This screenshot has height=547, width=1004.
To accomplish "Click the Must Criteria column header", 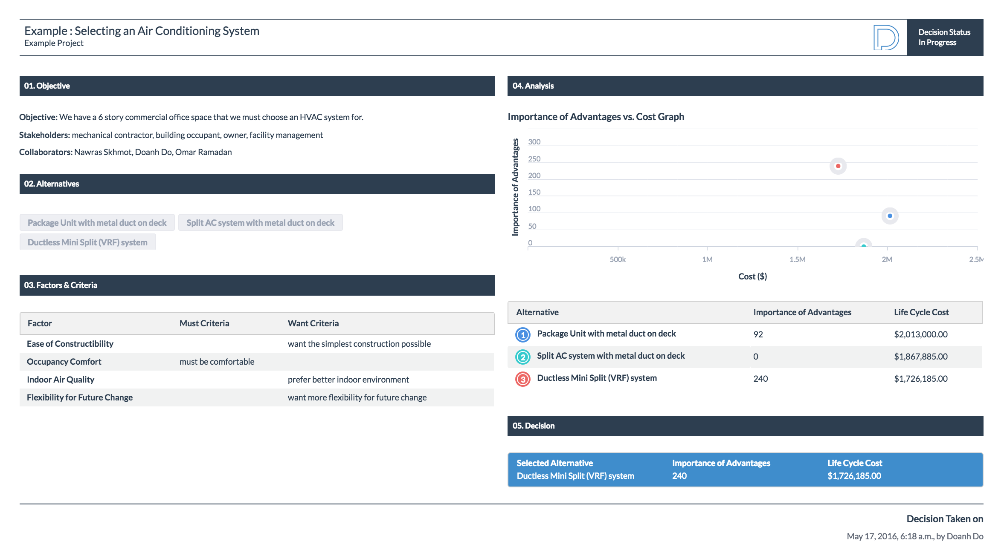I will (204, 323).
